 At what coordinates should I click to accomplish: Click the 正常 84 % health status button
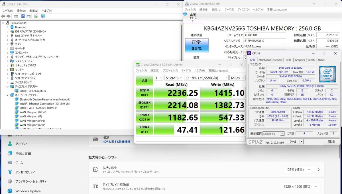coord(197,45)
